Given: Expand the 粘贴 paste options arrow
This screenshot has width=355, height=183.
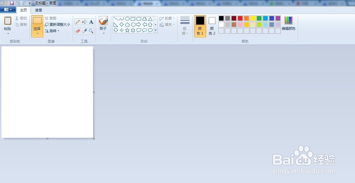Looking at the screenshot, I should [x=8, y=34].
